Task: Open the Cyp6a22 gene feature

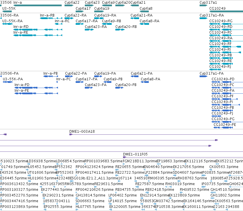Action: [x=69, y=5]
